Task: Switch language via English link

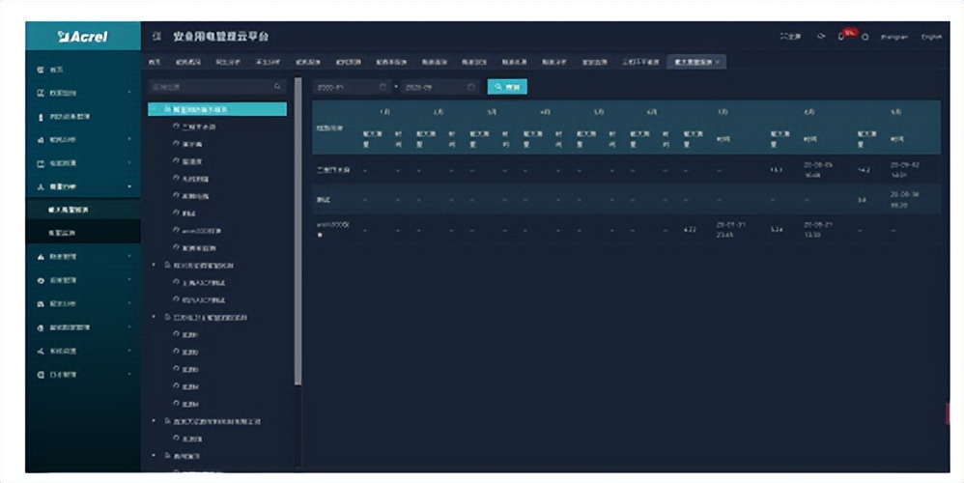Action: tap(930, 37)
